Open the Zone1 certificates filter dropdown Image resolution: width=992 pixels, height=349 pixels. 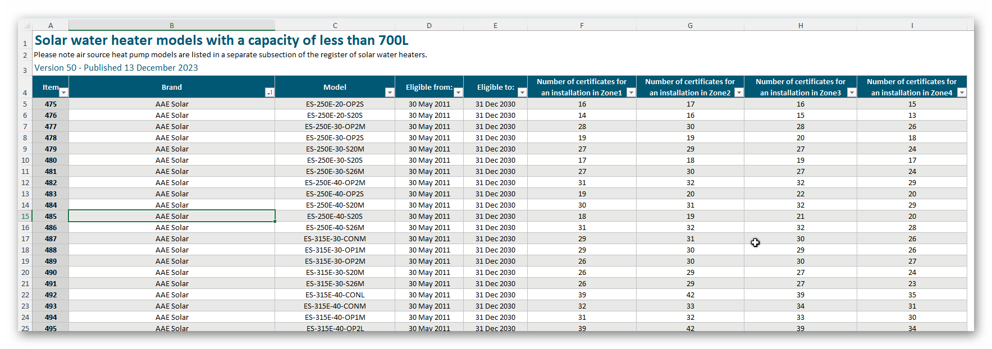pos(631,93)
